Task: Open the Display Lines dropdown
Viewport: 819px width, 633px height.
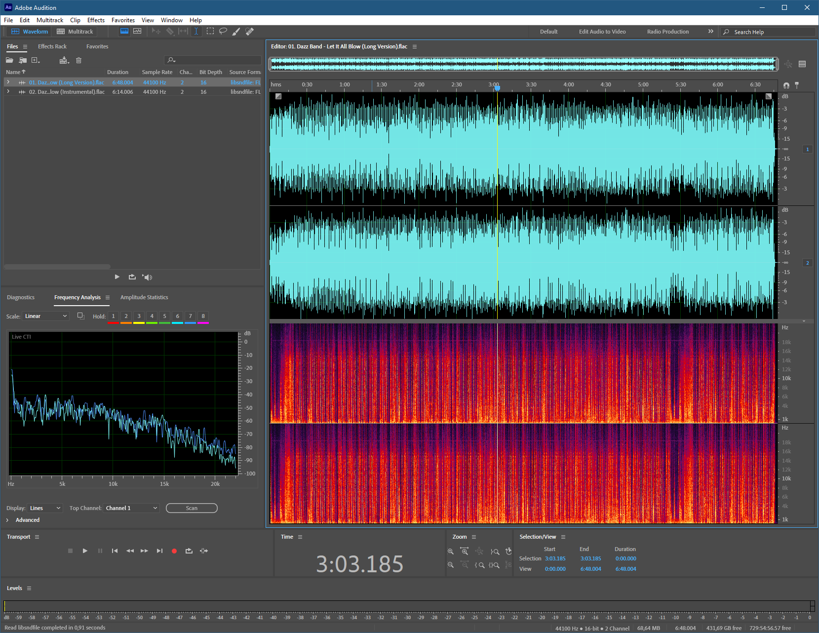Action: tap(45, 508)
